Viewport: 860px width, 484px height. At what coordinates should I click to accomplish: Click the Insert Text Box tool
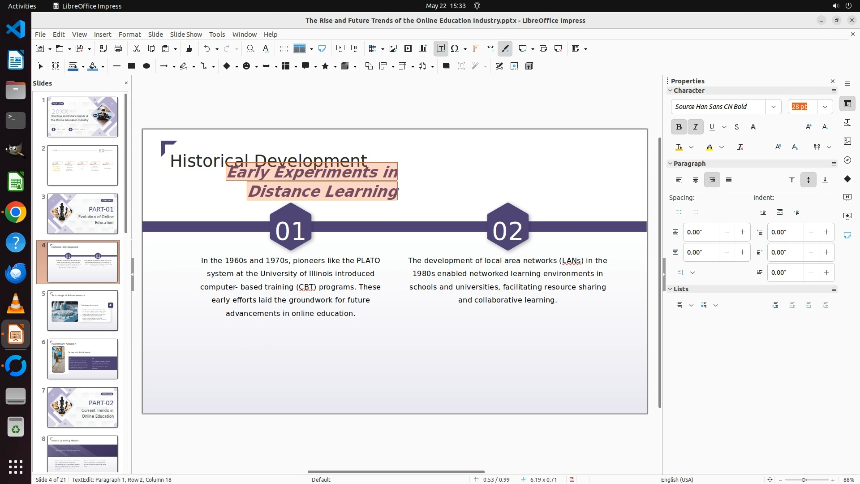click(441, 48)
